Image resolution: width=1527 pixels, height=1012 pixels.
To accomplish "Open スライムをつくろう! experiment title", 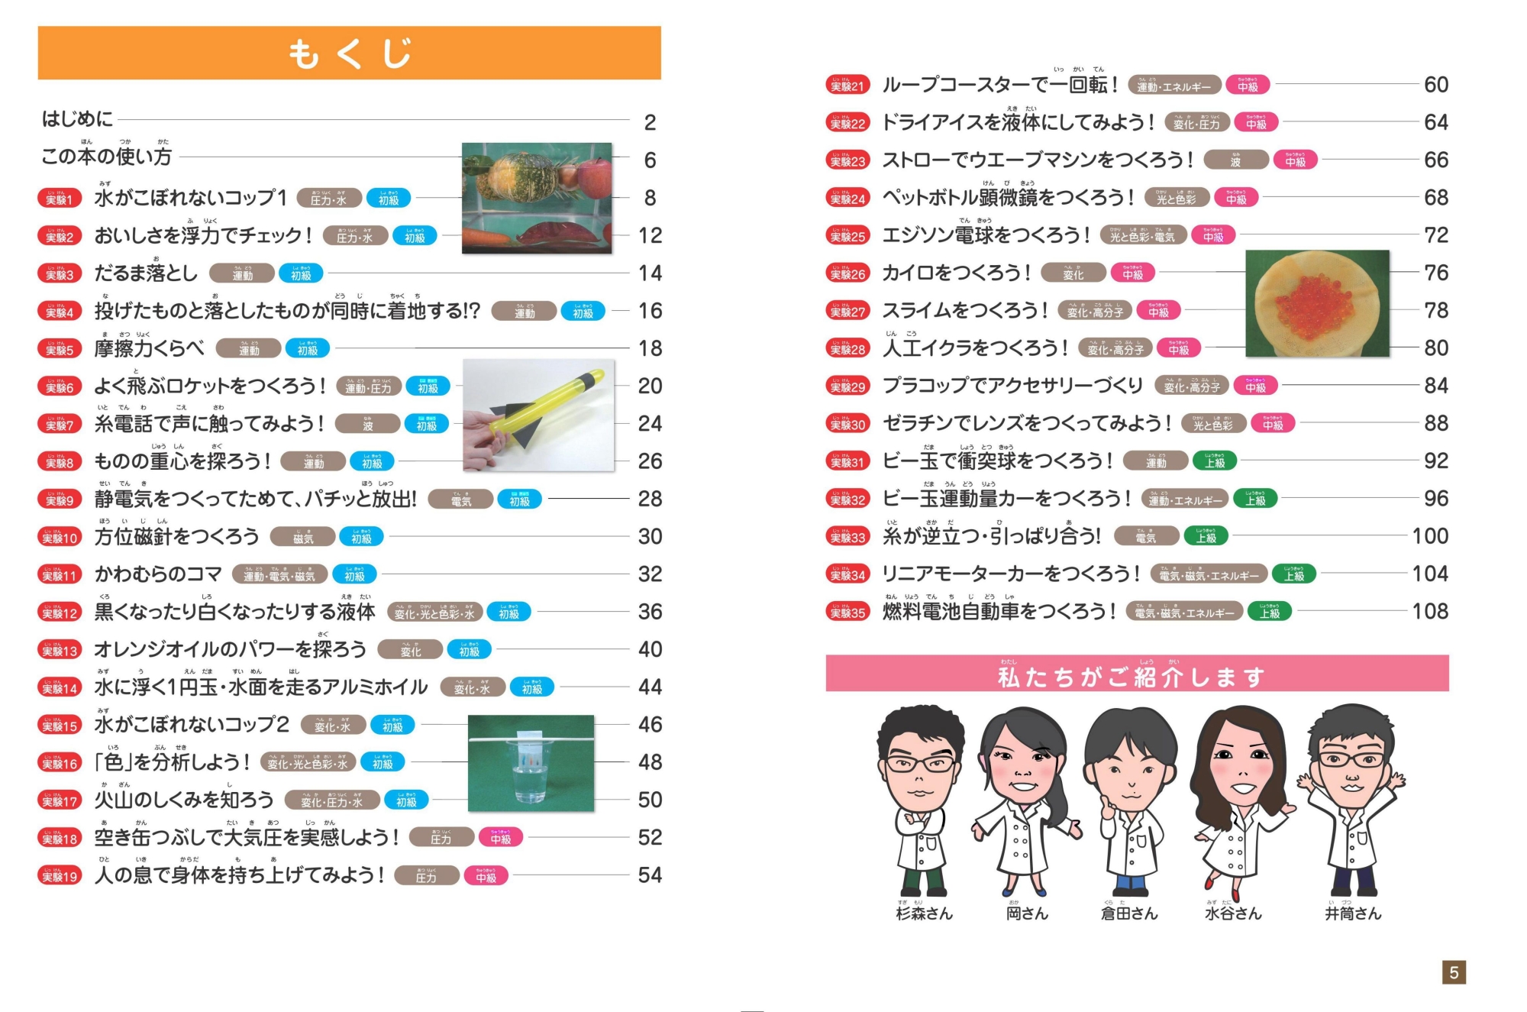I will [x=966, y=311].
